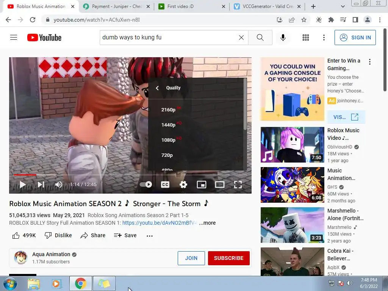Viewport: 388px width, 291px height.
Task: Switch to VCCGenerator tab
Action: click(x=267, y=6)
